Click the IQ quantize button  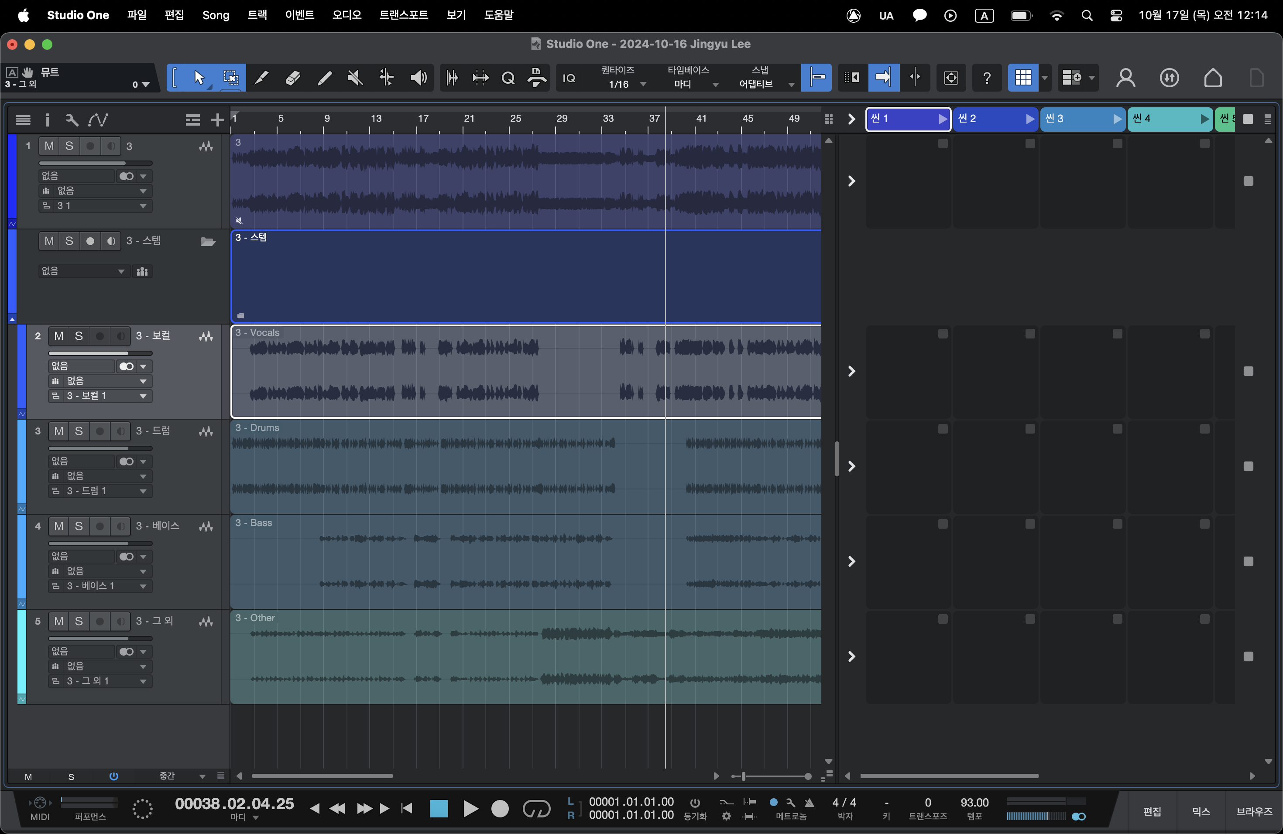pyautogui.click(x=569, y=78)
